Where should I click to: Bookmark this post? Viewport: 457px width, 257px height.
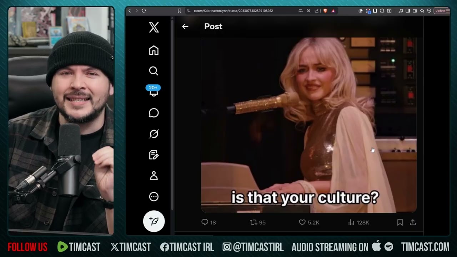point(400,222)
